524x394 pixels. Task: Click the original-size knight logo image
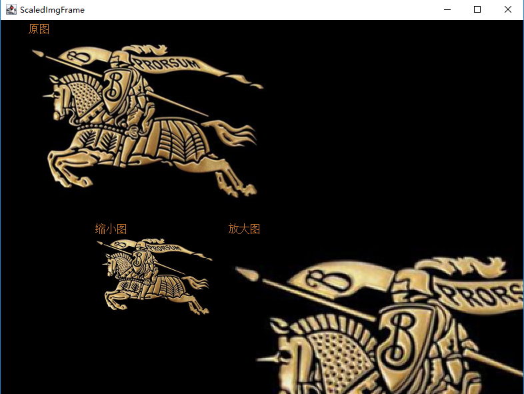point(148,121)
